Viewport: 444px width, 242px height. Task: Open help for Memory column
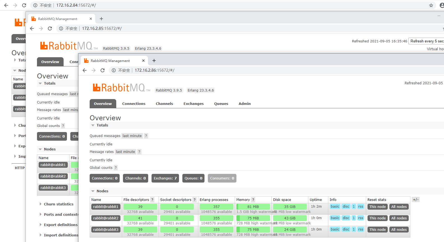(253, 200)
